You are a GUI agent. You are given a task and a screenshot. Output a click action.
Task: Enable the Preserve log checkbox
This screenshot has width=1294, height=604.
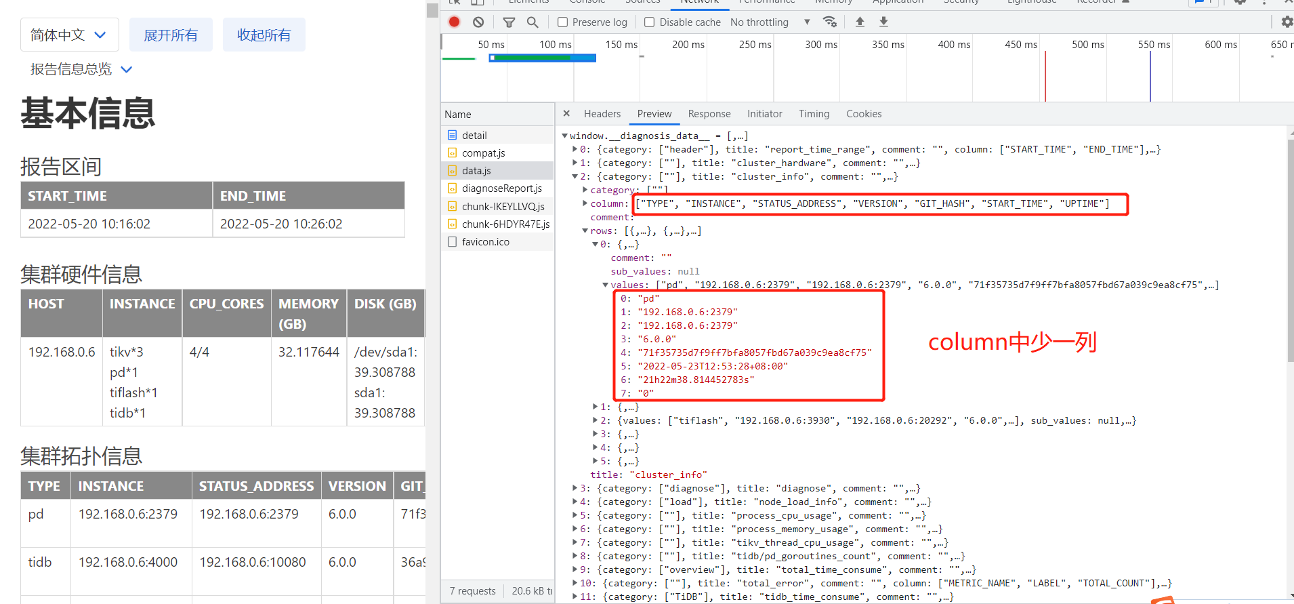pos(563,22)
